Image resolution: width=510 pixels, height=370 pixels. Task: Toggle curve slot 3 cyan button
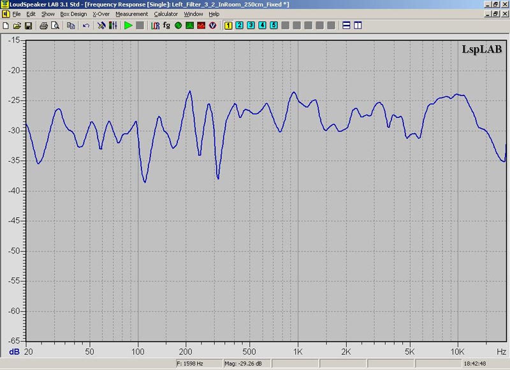point(251,25)
